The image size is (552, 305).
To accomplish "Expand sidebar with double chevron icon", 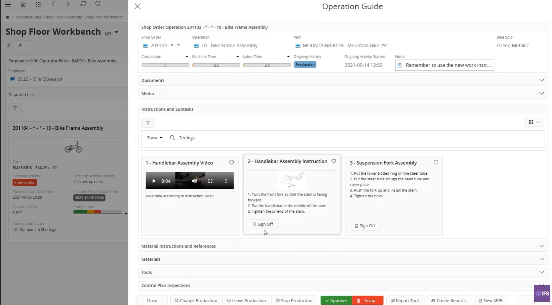I will (x=8, y=45).
